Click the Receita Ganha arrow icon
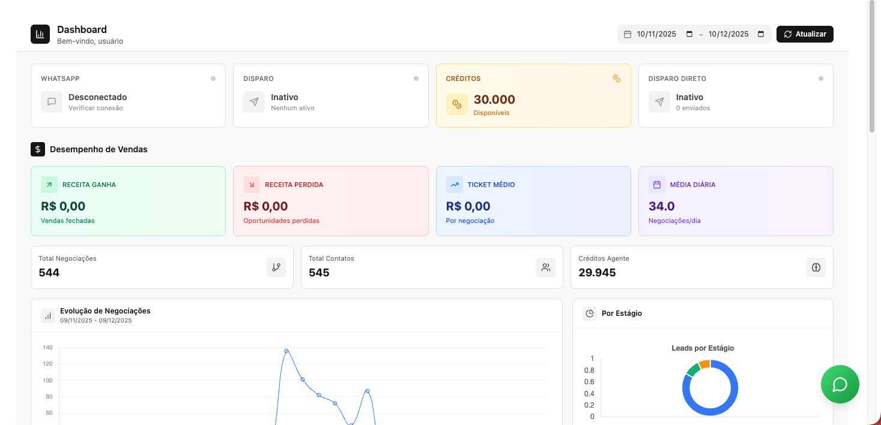The height and width of the screenshot is (425, 881). point(49,185)
